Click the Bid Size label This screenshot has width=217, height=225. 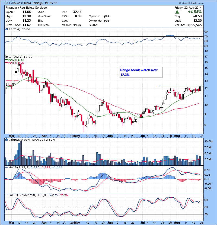pyautogui.click(x=44, y=25)
